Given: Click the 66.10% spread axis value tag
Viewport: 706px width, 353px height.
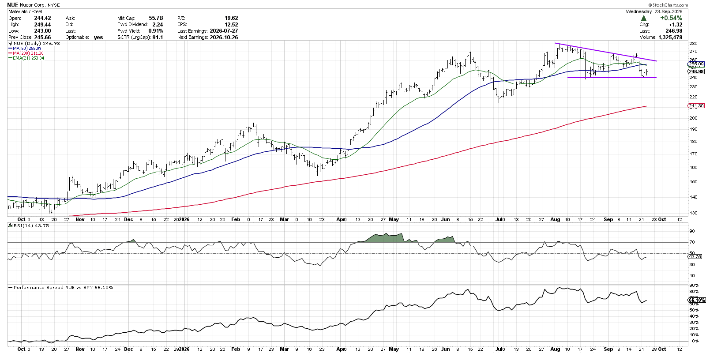Looking at the screenshot, I should pyautogui.click(x=697, y=300).
